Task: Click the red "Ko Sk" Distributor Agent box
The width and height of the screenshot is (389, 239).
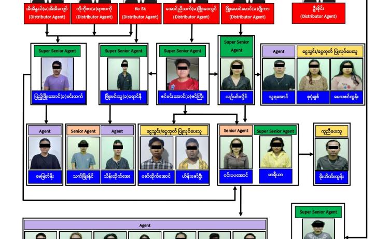Action: tap(140, 13)
